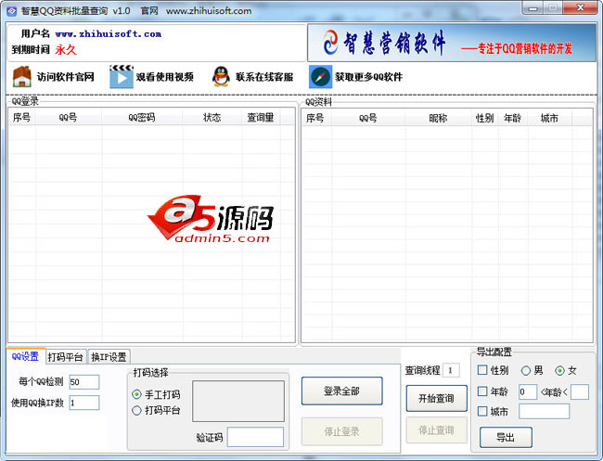
Task: Focus the maximum age input field
Action: (580, 391)
